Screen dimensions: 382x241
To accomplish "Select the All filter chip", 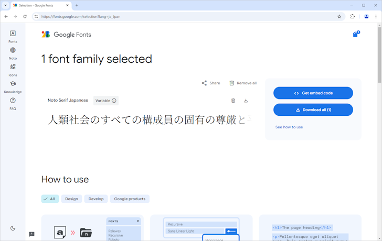I will 50,199.
